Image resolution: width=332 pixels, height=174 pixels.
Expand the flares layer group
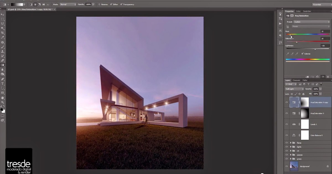pyautogui.click(x=291, y=143)
